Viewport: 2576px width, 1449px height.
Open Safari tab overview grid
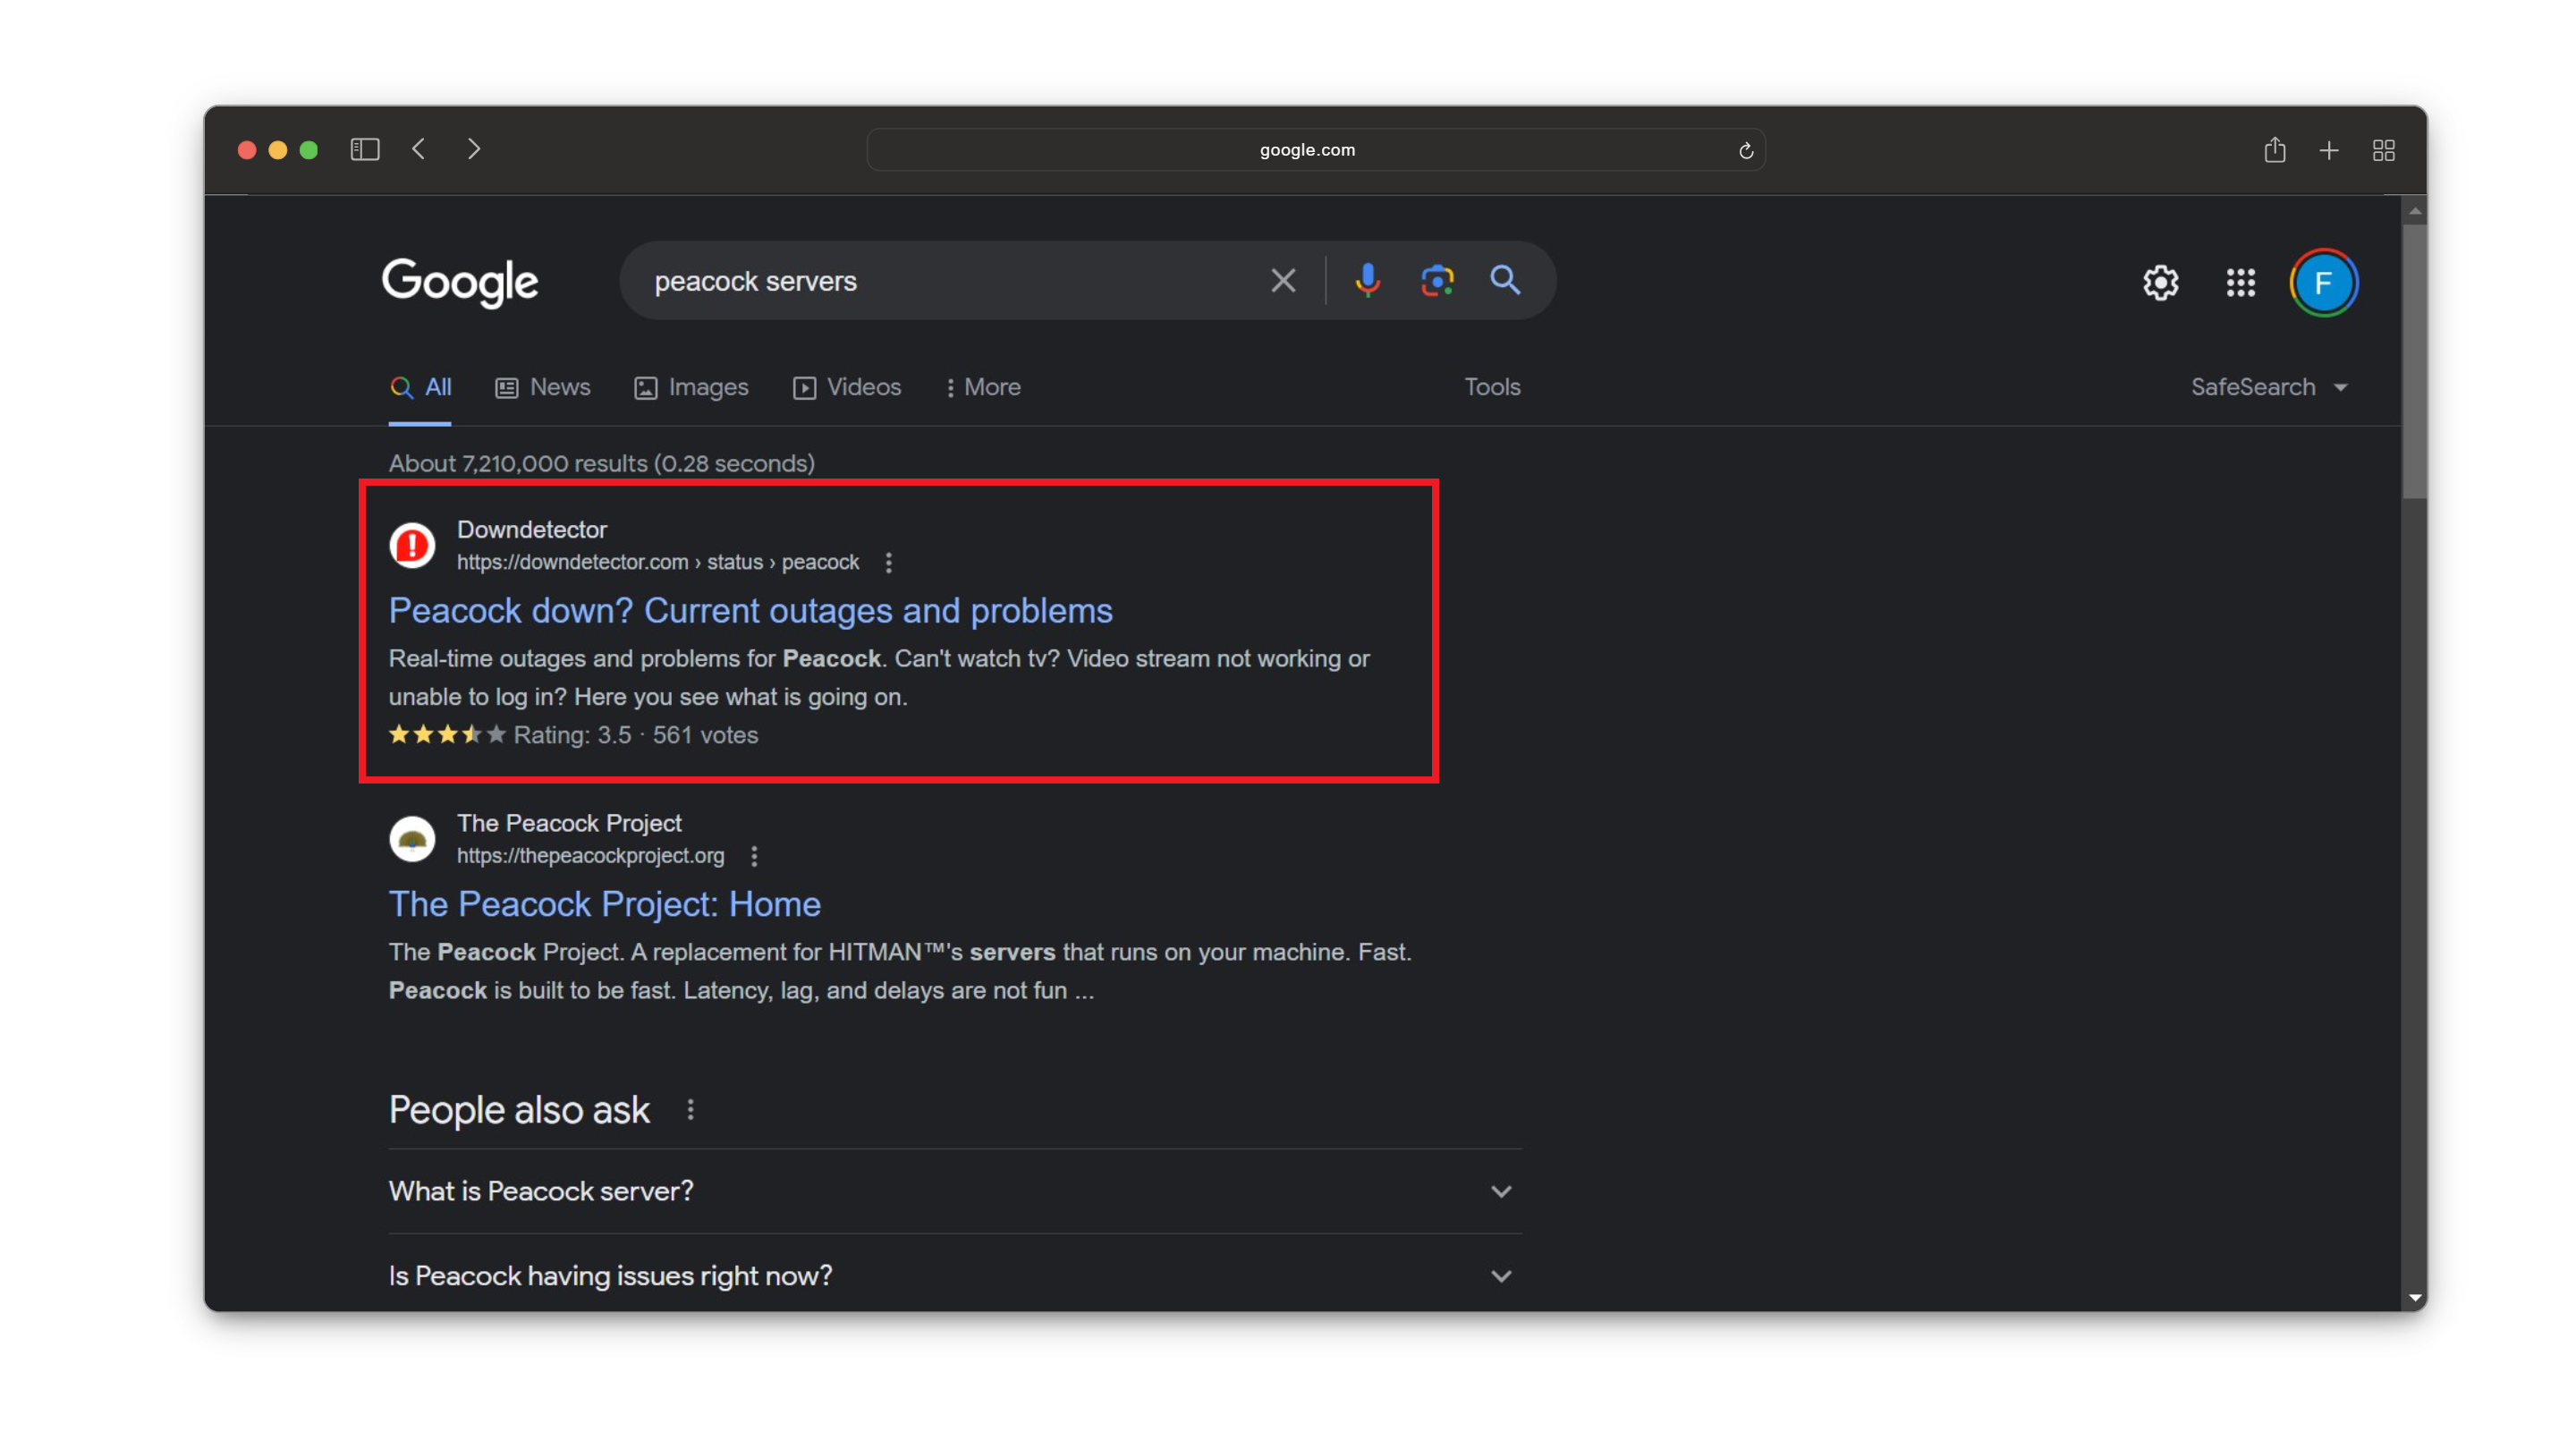pos(2383,150)
